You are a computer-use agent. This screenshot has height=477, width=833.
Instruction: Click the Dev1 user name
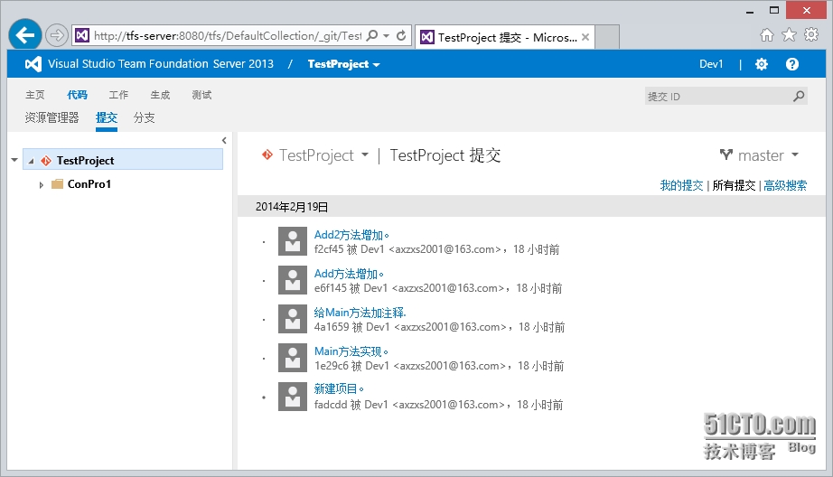[x=711, y=64]
